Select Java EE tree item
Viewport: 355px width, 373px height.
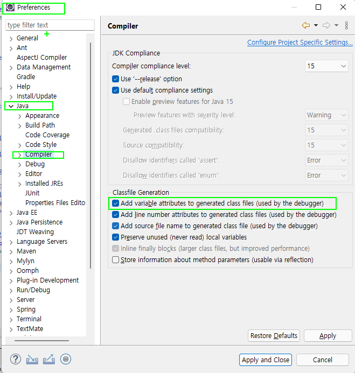[27, 213]
